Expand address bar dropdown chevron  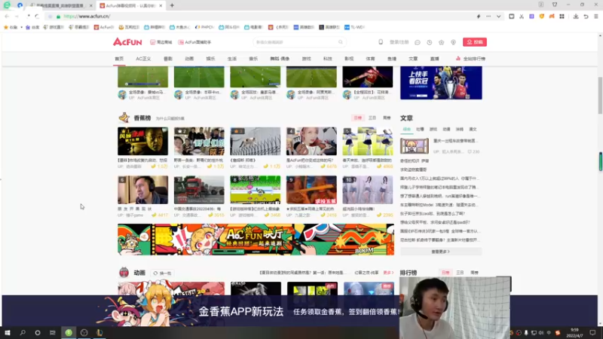[x=498, y=17]
